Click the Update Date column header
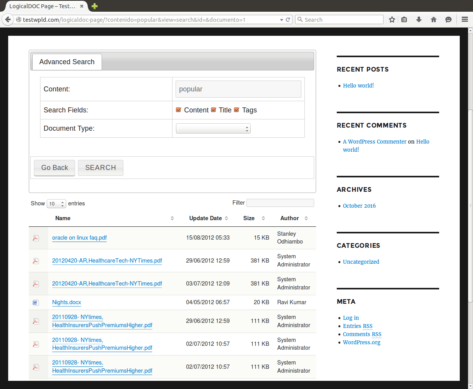 pyautogui.click(x=206, y=218)
